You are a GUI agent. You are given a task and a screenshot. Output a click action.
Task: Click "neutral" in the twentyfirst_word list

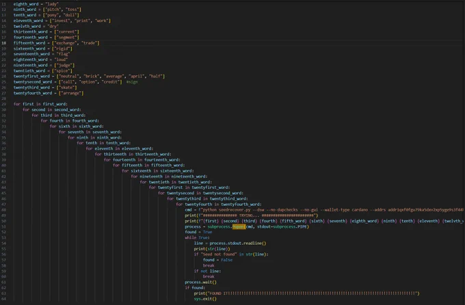[69, 77]
